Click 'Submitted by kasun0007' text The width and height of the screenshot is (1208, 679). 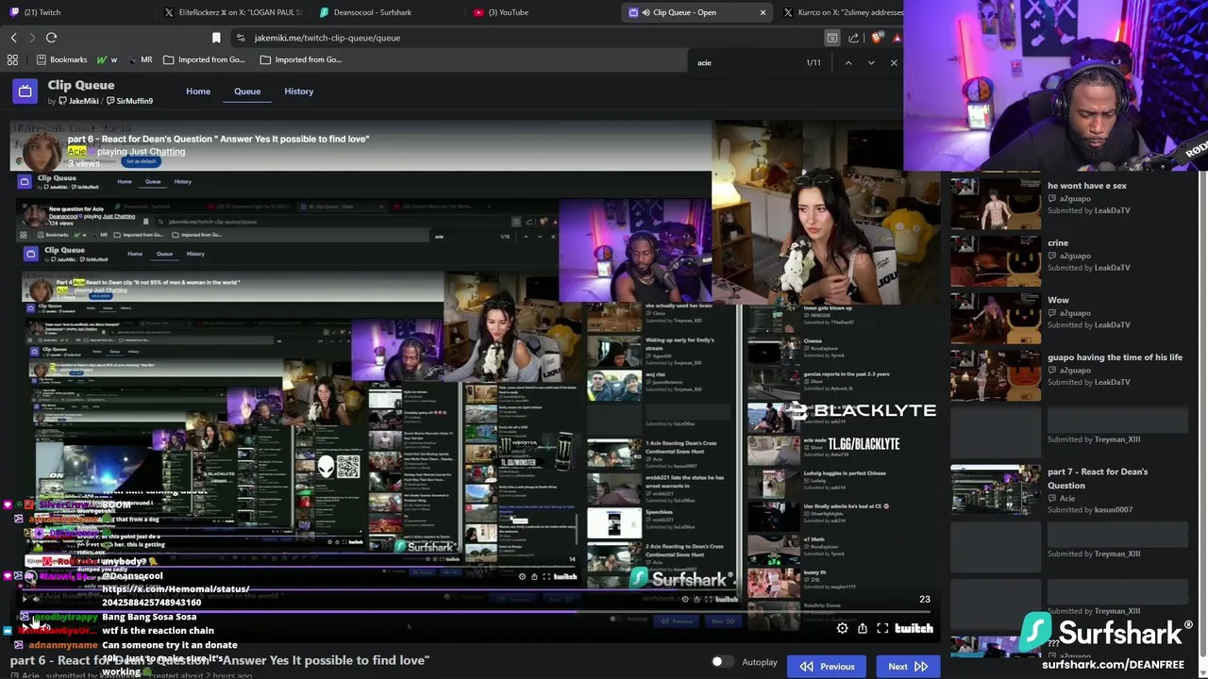(1090, 510)
